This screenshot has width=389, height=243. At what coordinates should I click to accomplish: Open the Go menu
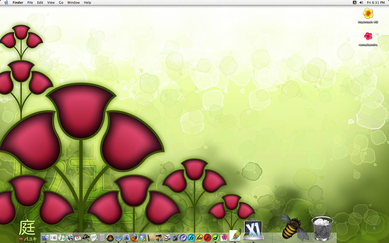(x=61, y=2)
